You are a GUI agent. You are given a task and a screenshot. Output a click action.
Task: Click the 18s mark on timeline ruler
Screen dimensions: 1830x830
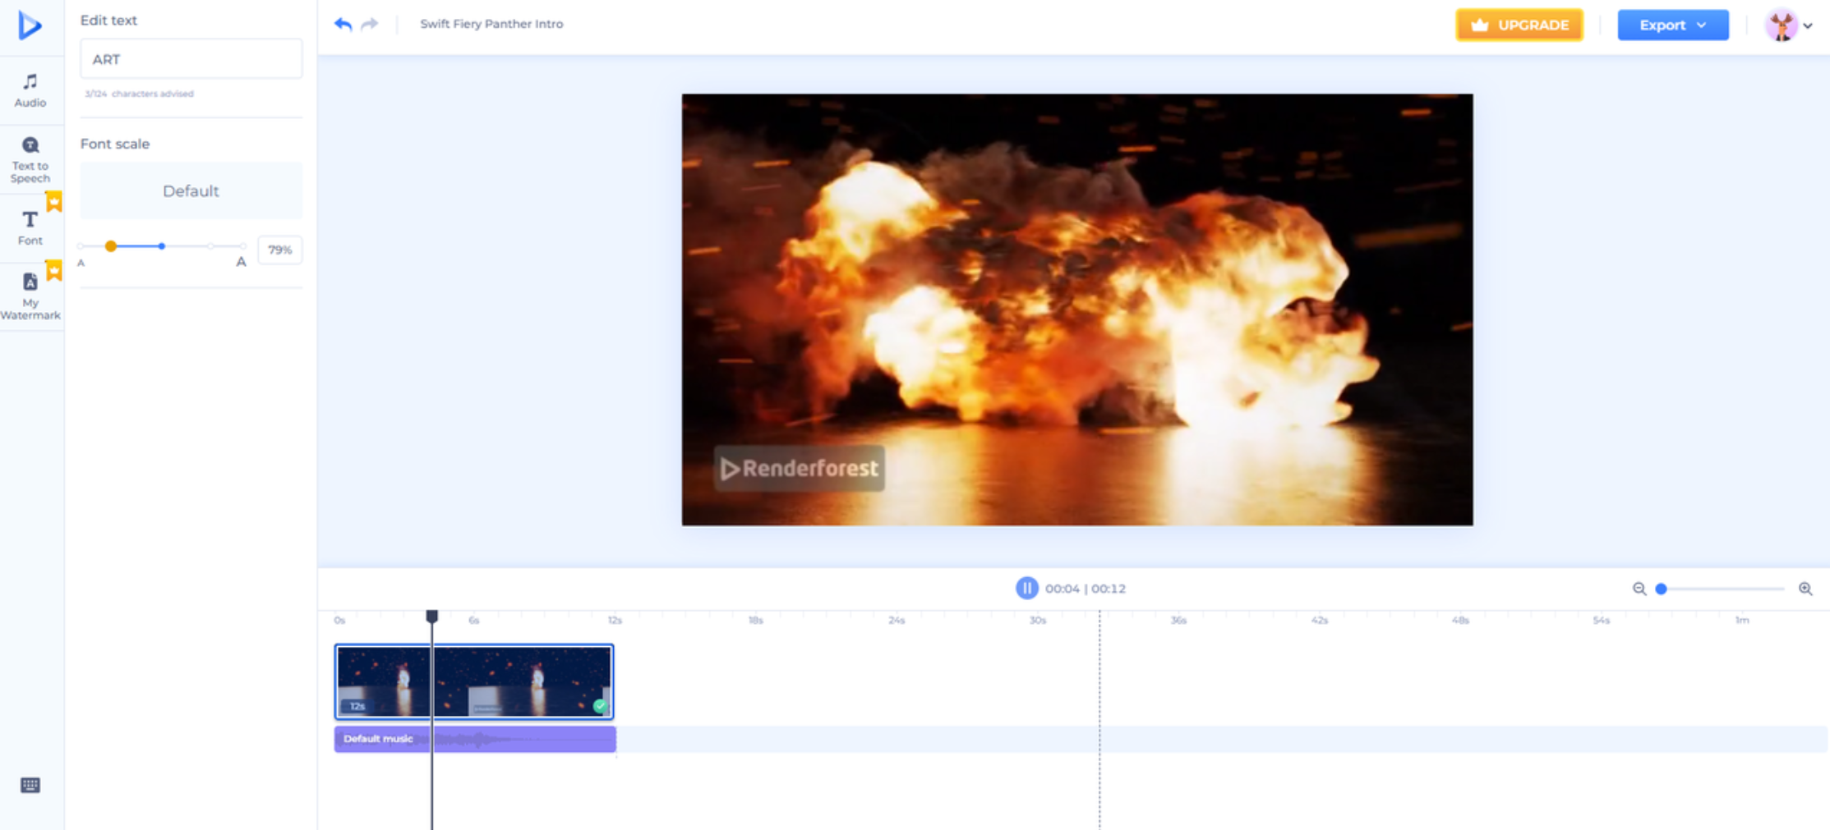(x=756, y=621)
